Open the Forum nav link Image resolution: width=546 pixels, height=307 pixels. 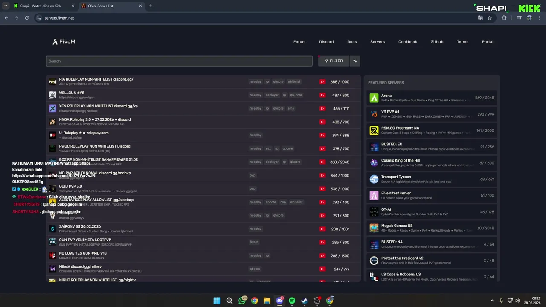point(299,42)
